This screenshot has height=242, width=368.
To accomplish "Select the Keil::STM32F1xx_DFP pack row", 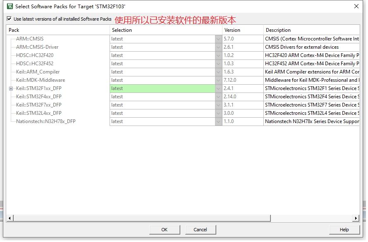I will (x=39, y=89).
